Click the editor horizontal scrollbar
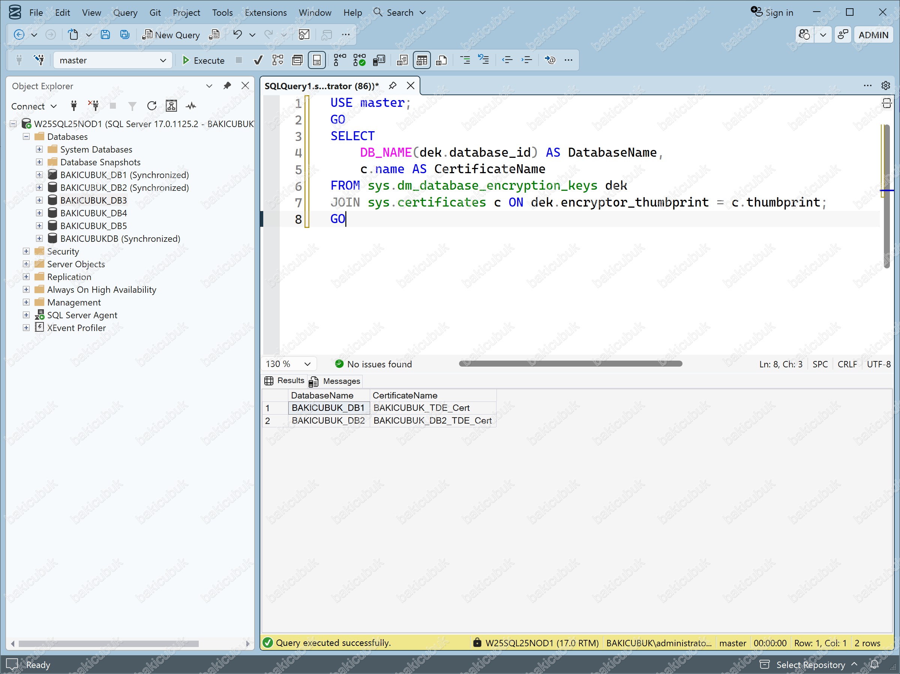 (570, 364)
